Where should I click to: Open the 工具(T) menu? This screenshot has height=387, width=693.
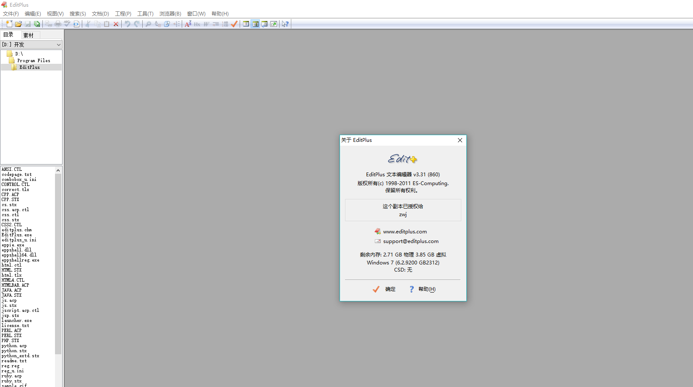(145, 14)
